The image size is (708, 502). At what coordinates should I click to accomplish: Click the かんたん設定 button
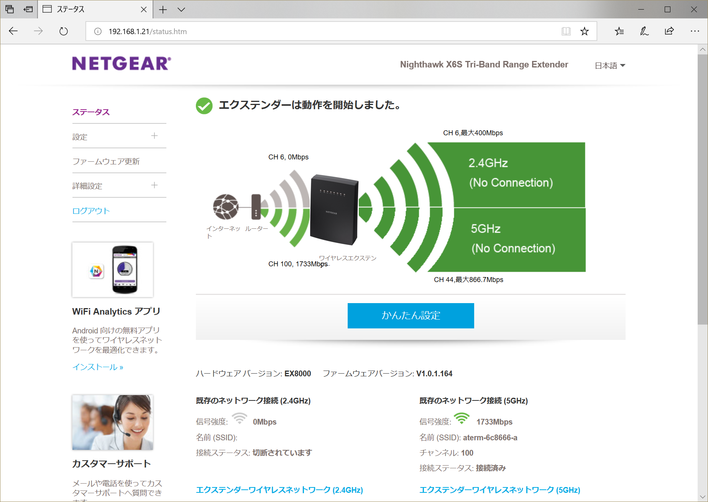coord(411,315)
